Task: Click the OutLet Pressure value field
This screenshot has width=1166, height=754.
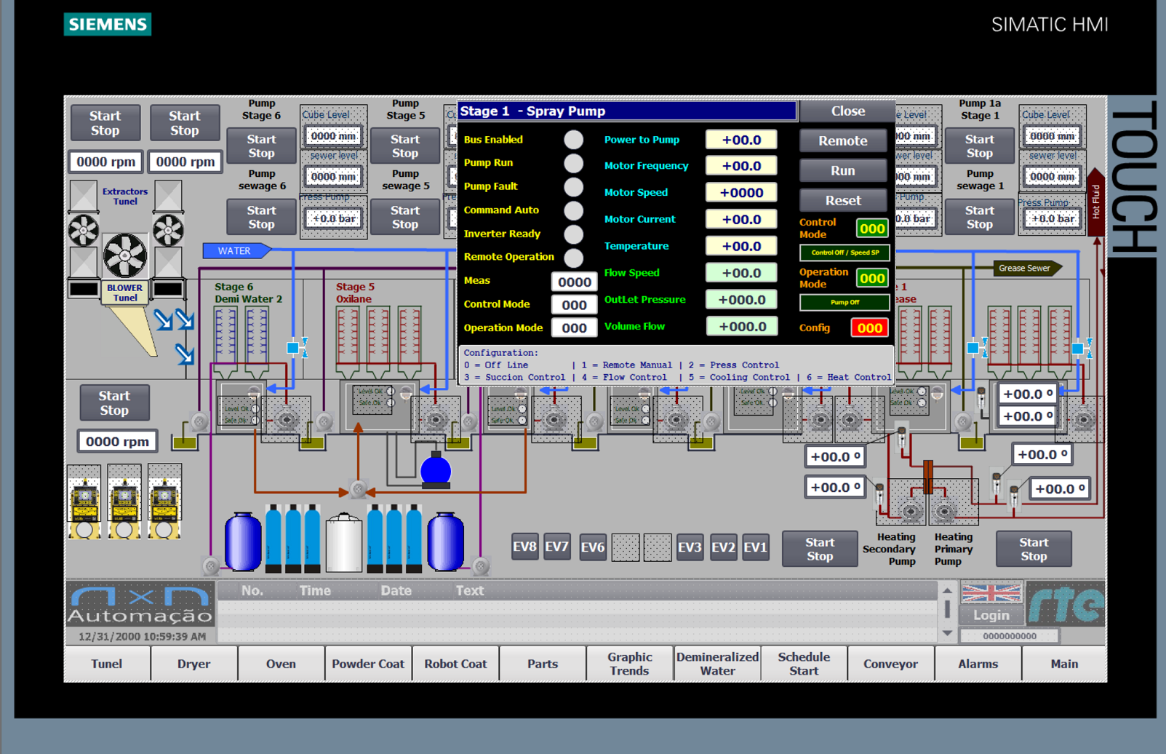Action: click(x=741, y=300)
